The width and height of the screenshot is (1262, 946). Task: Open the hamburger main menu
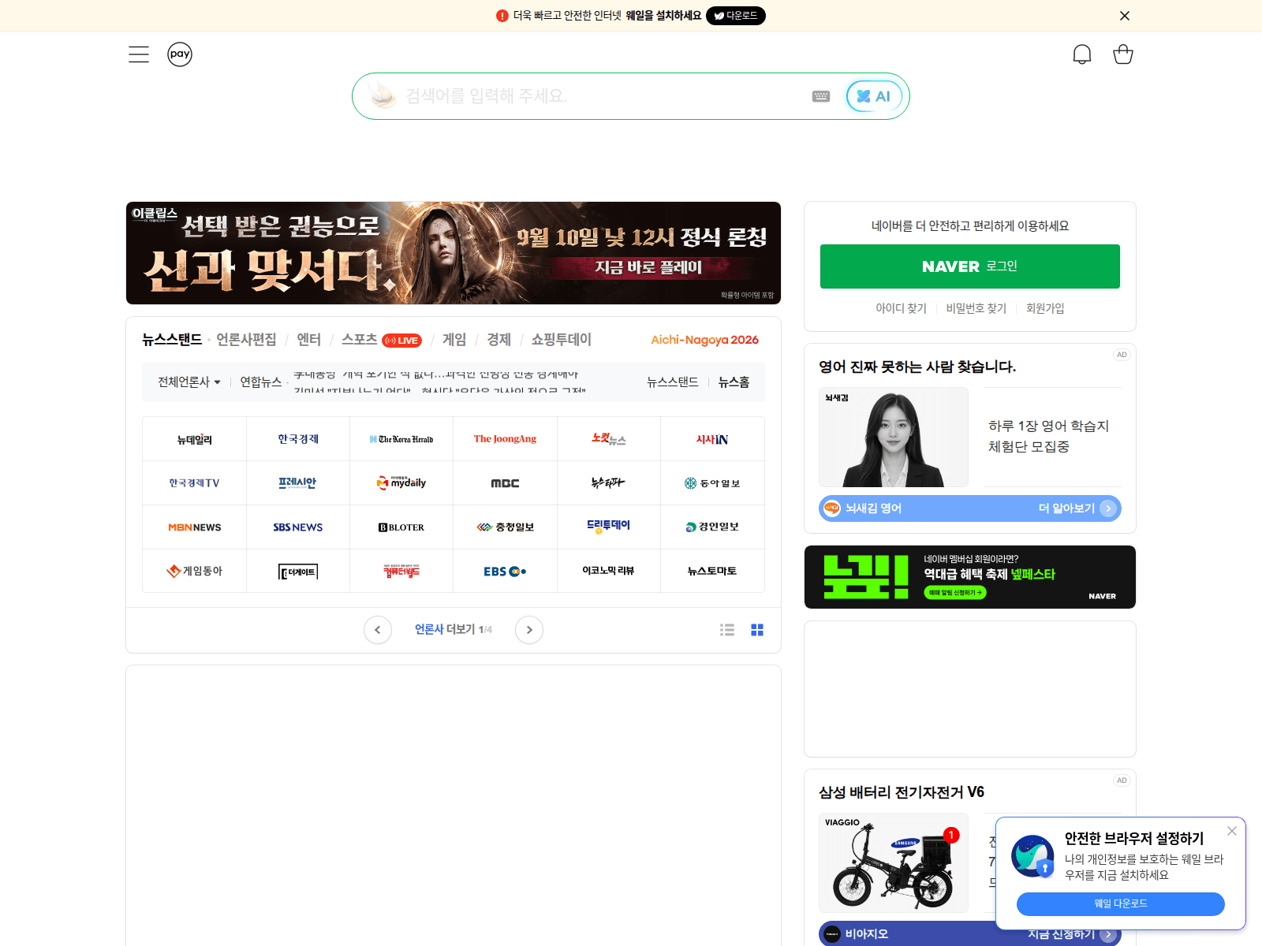(139, 54)
